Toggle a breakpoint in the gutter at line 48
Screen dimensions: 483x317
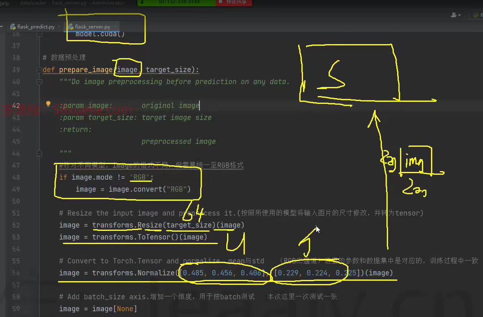point(29,177)
